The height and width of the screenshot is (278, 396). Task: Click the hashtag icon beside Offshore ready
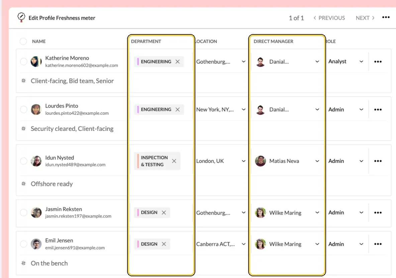tap(23, 184)
